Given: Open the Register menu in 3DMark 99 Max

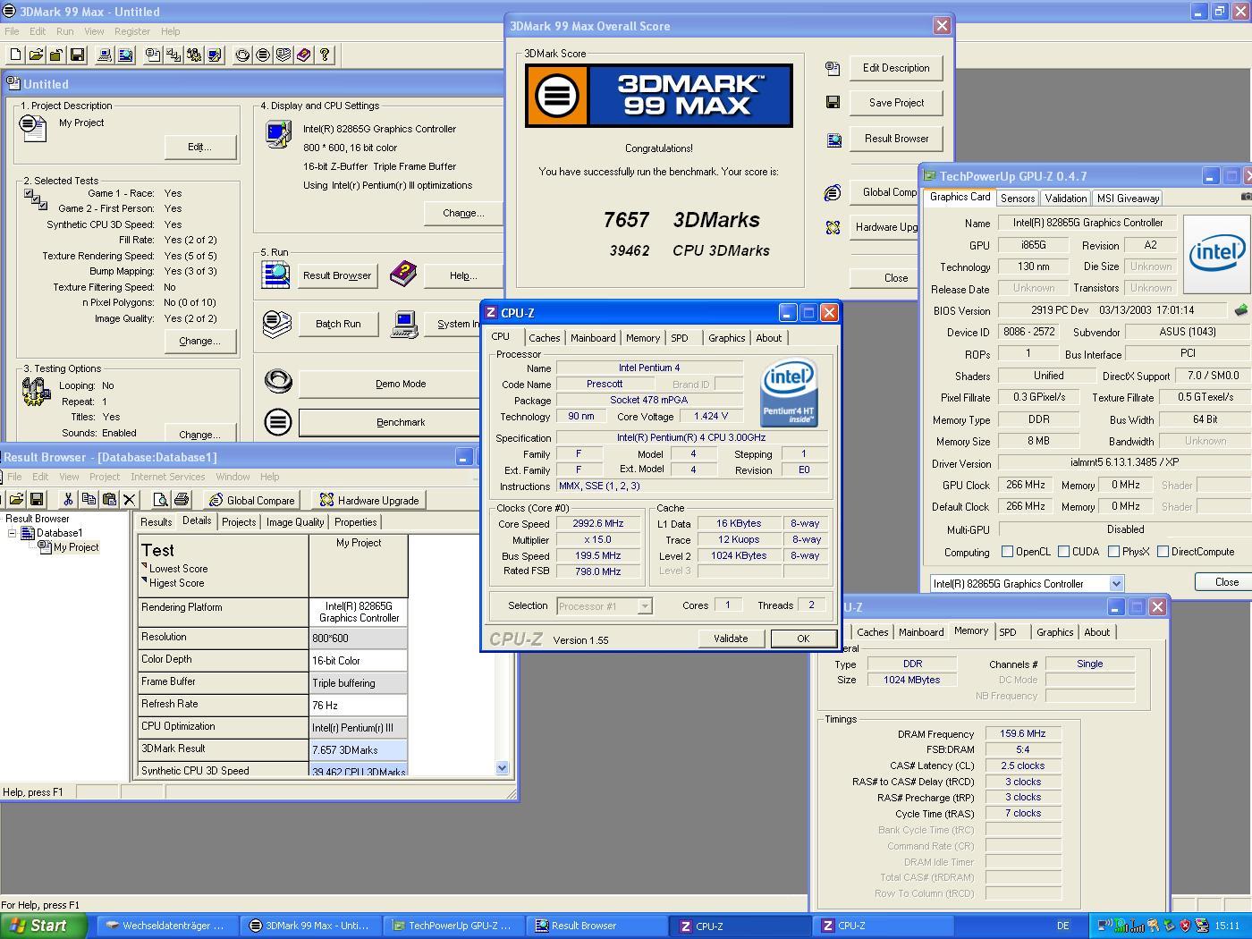Looking at the screenshot, I should tap(132, 31).
